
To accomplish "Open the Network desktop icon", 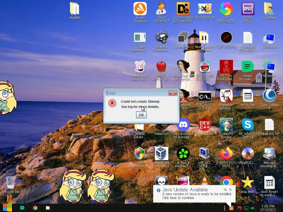I will [269, 69].
